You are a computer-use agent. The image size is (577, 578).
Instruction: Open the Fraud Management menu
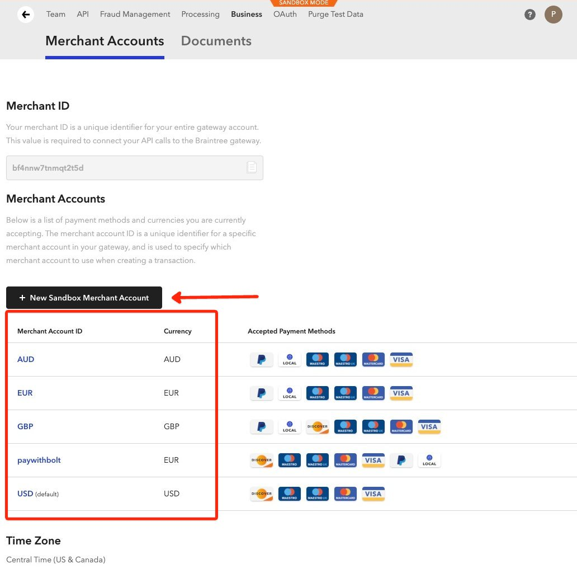pyautogui.click(x=135, y=14)
